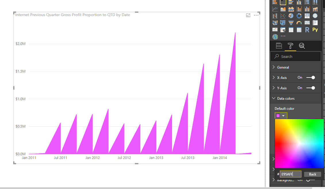Select the Treemap visualization icon
The image size is (325, 189).
(307, 16)
